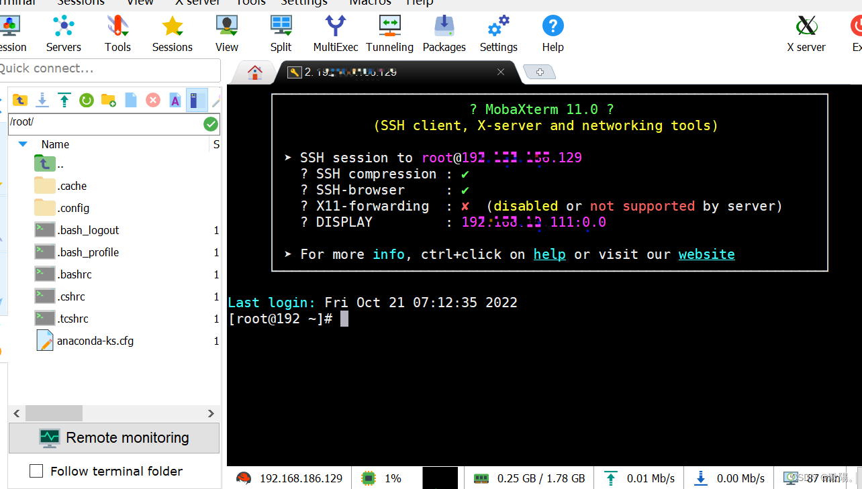Launch MultiExec mode
The image size is (862, 489).
point(336,34)
